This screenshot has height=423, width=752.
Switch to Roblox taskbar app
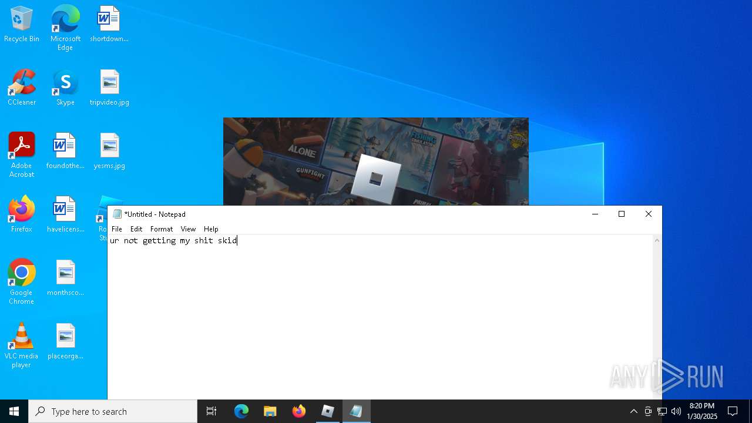coord(328,411)
